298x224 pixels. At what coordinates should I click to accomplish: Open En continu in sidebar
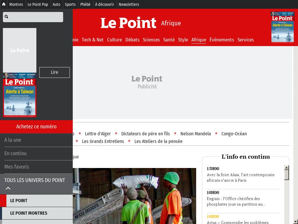point(15,153)
